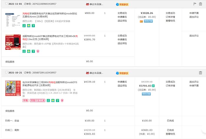Image resolution: width=206 pixels, height=139 pixels.
Task: Open 订单详情 for the ¥3701.03 order
Action: tap(170, 86)
